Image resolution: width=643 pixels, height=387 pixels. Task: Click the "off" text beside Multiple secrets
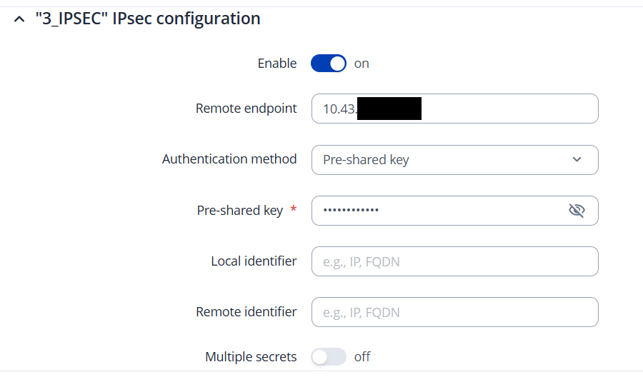click(362, 356)
